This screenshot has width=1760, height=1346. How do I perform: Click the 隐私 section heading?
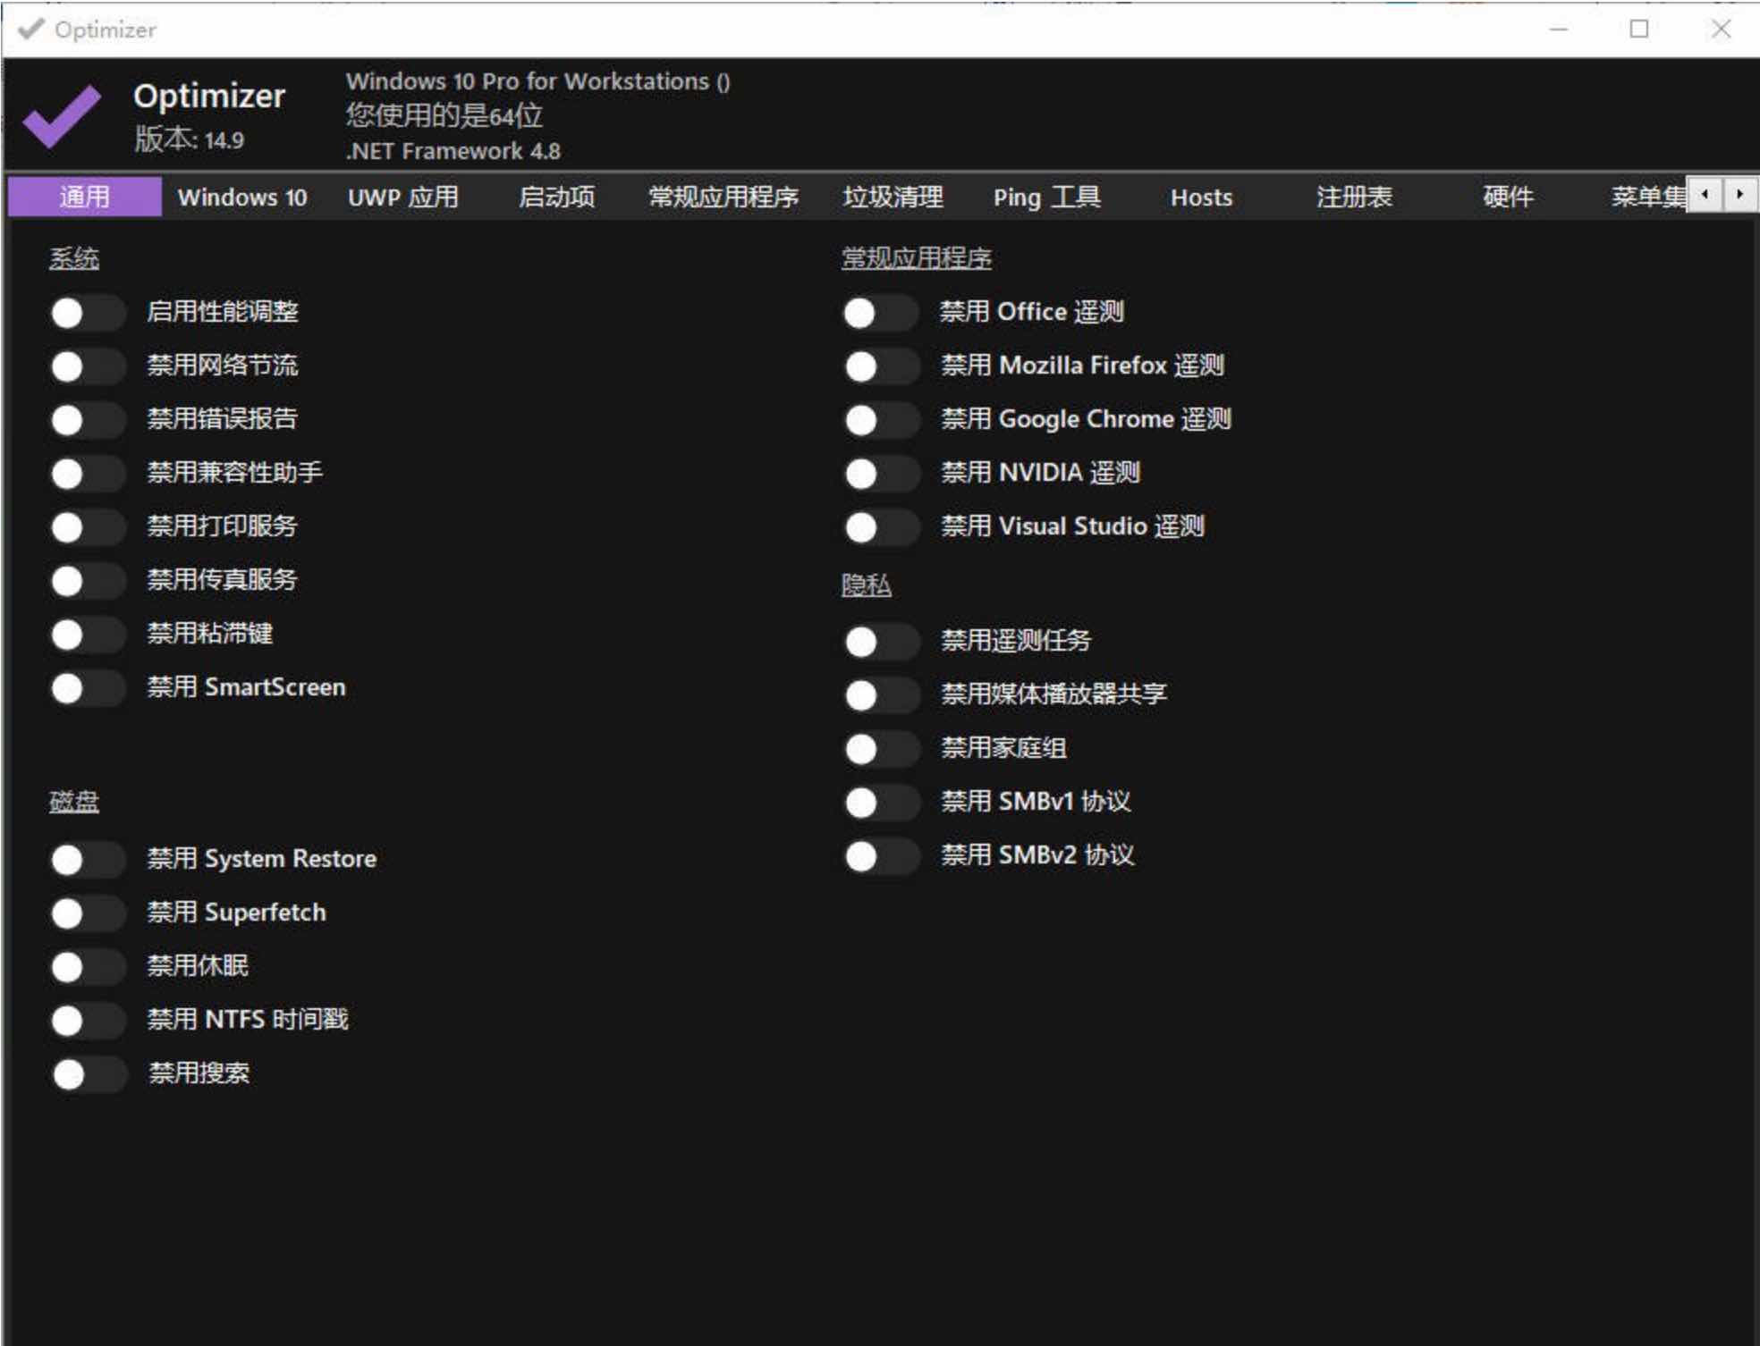point(867,585)
